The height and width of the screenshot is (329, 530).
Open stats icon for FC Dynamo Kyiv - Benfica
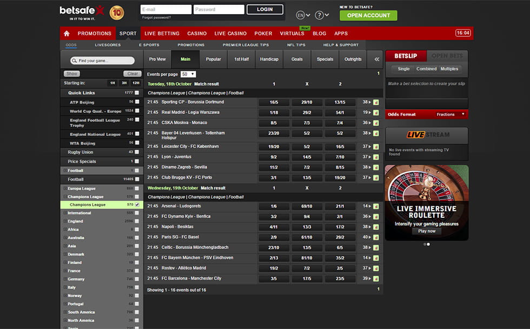point(376,217)
